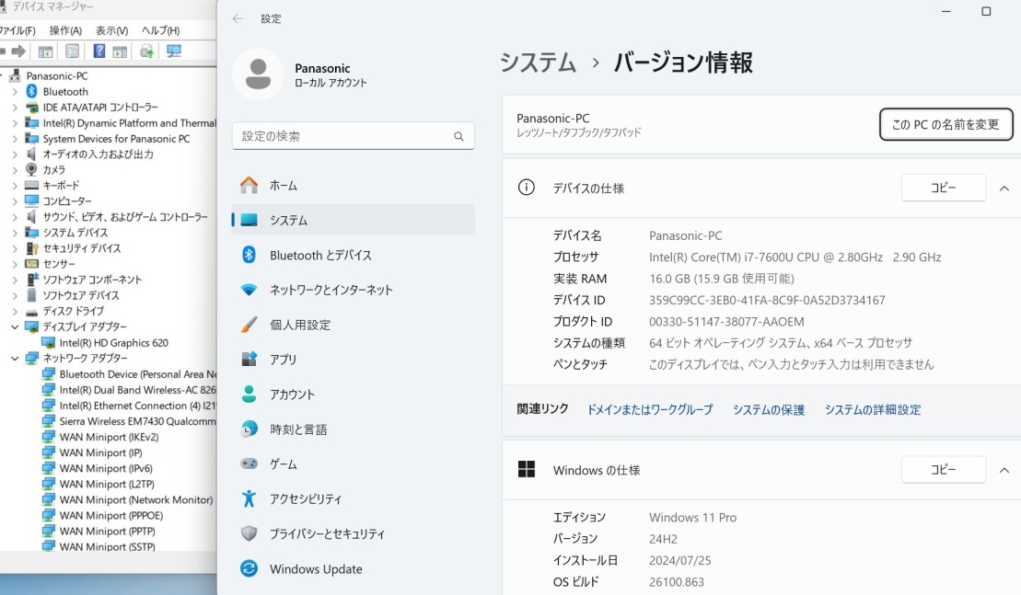Viewport: 1021px width, 595px height.
Task: Open アクセシビリティ settings page
Action: 353,498
